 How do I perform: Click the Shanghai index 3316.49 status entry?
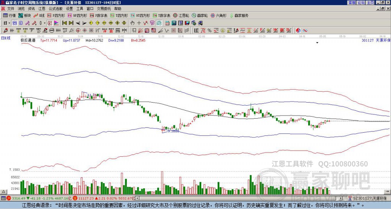point(39,198)
